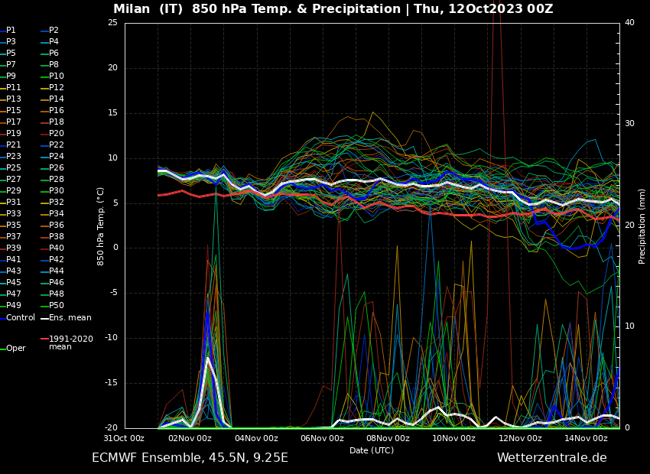
Task: Open the Wetterzentrale.de link
Action: (x=551, y=458)
